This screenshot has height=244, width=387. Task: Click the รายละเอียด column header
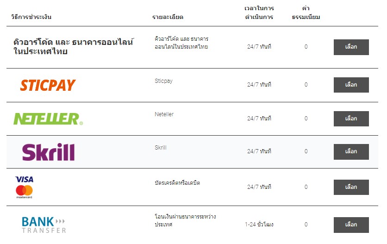[168, 17]
